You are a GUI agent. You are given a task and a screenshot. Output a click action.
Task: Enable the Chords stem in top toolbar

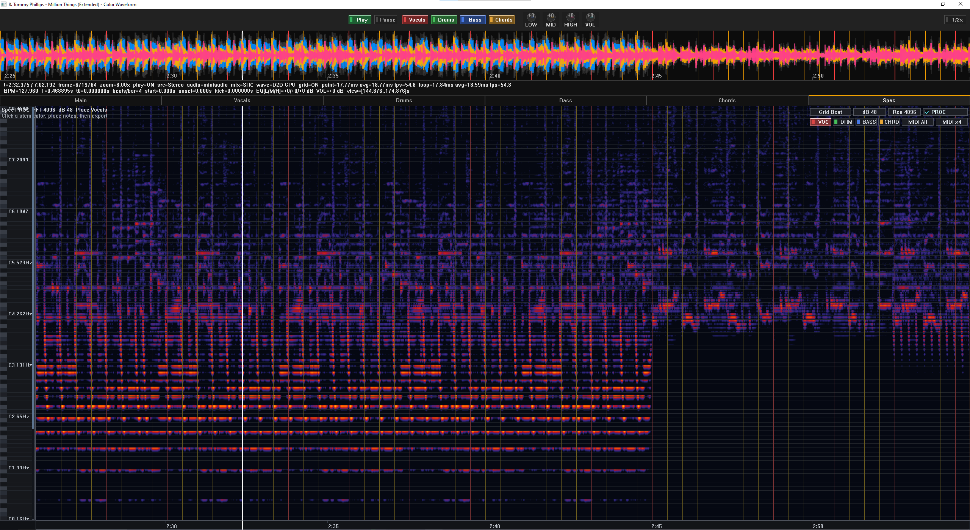pos(502,20)
